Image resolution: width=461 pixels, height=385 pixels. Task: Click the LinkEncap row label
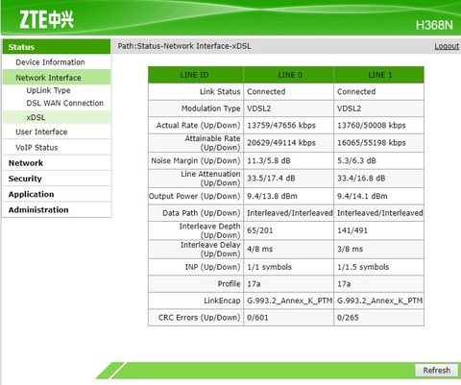[222, 301]
